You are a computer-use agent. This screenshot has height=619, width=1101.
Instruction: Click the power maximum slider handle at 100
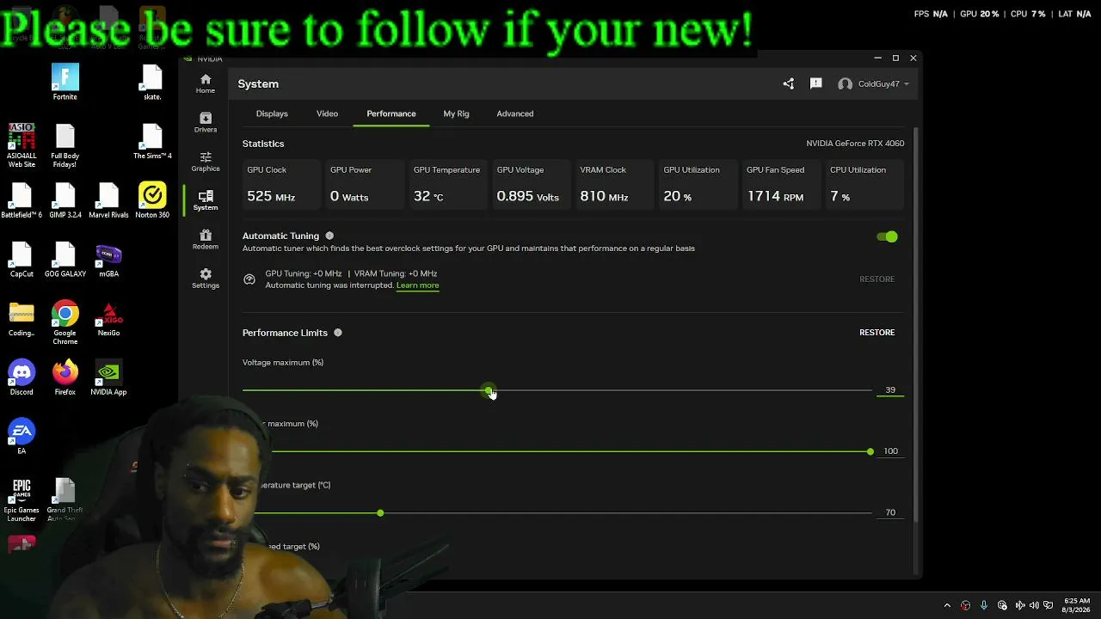[x=870, y=451]
